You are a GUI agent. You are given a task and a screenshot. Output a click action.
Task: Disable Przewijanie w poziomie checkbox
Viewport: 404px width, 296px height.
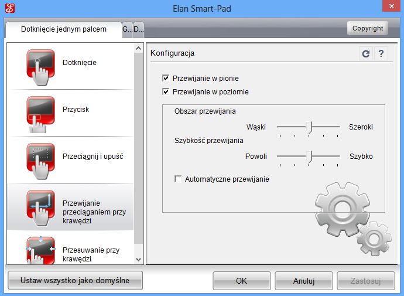click(x=166, y=91)
